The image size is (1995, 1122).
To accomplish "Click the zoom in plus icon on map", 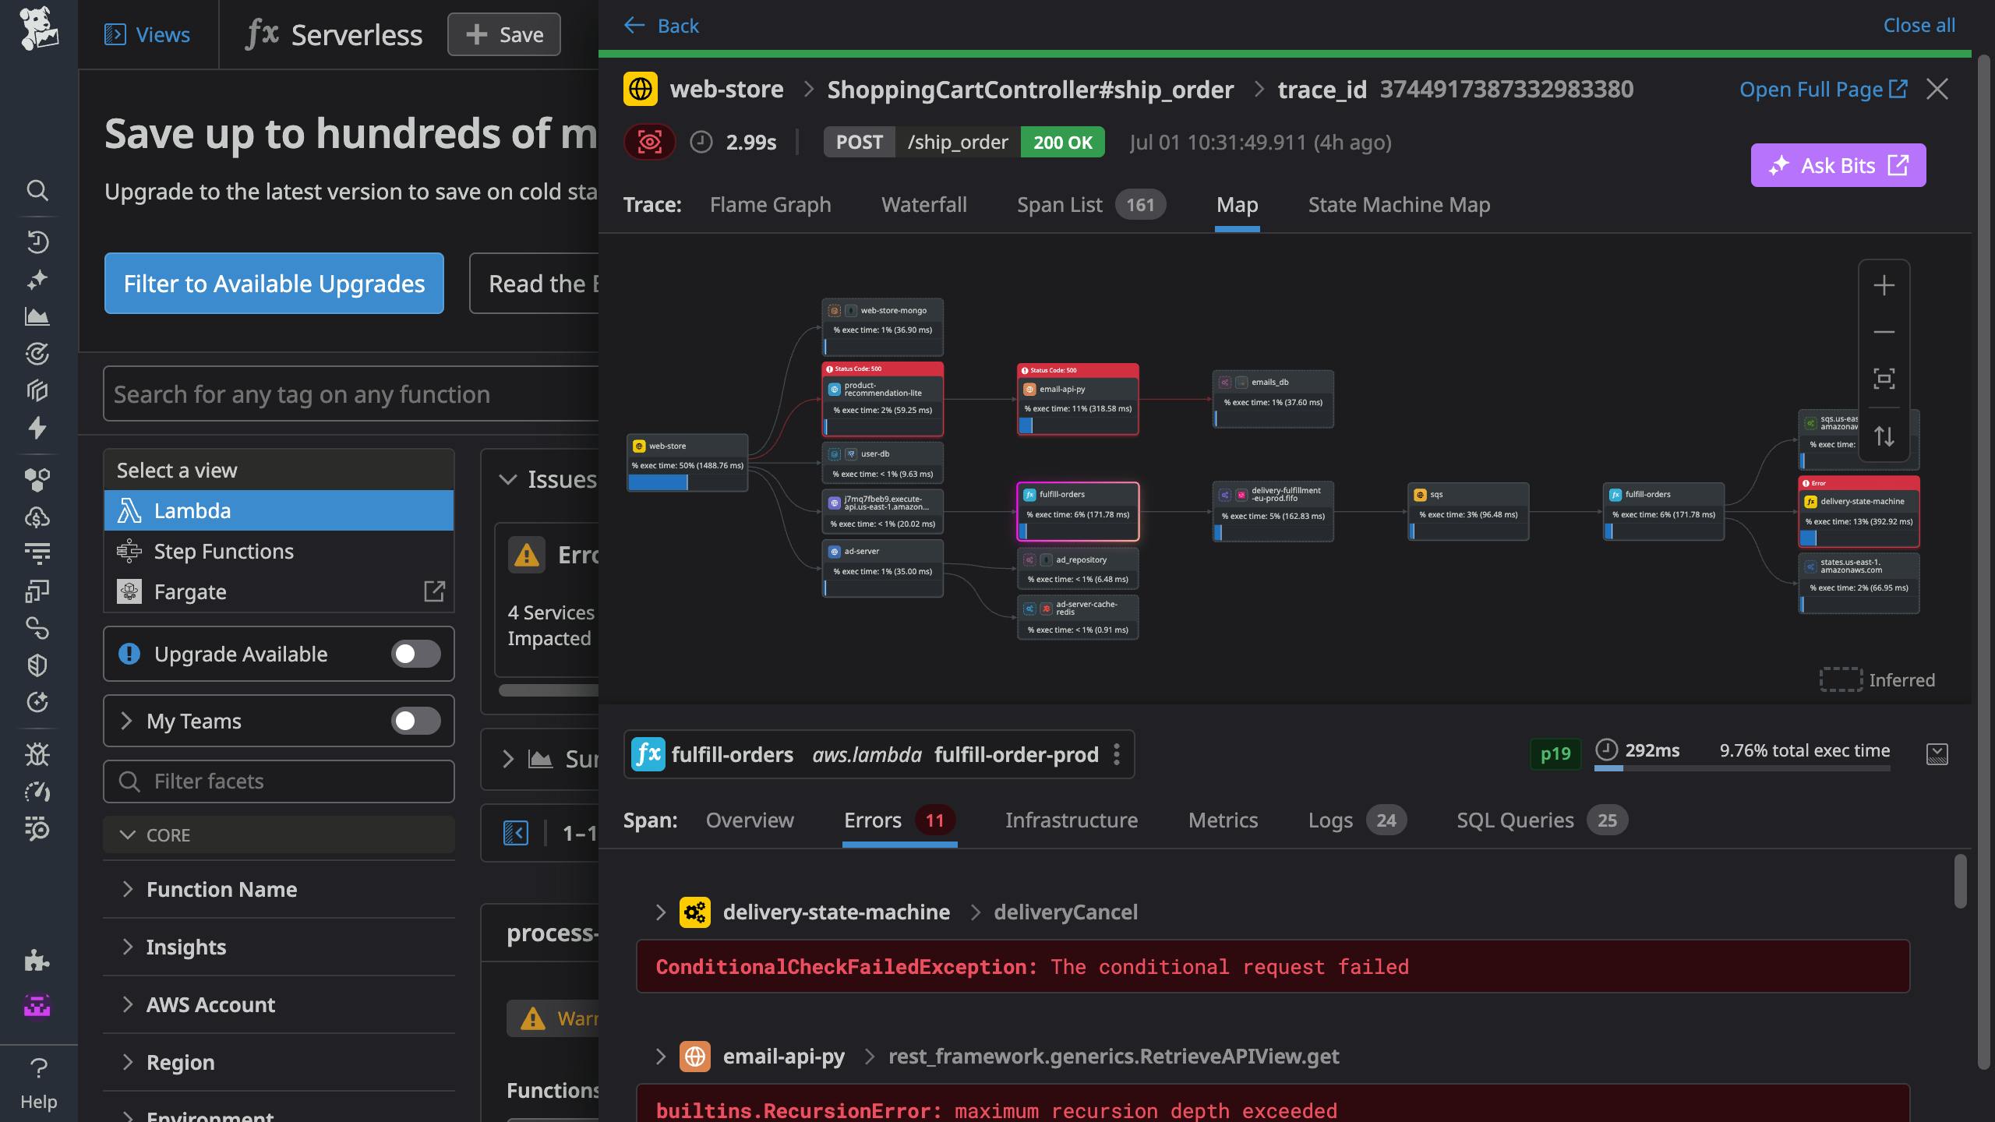I will [x=1884, y=285].
